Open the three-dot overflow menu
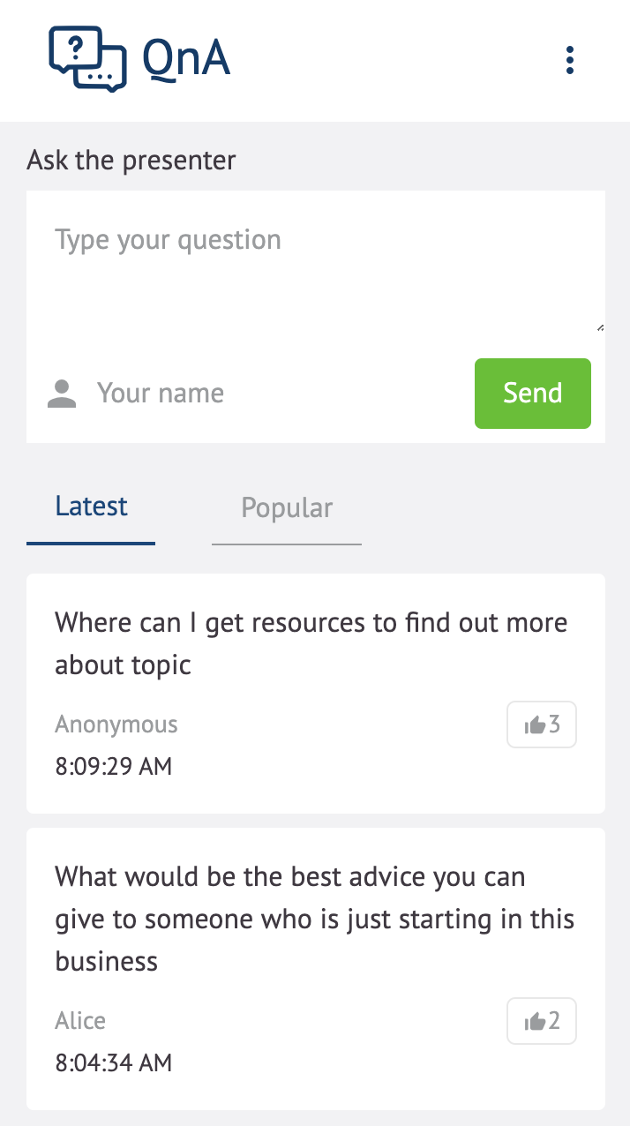Screen dimensions: 630x1126 pyautogui.click(x=570, y=60)
